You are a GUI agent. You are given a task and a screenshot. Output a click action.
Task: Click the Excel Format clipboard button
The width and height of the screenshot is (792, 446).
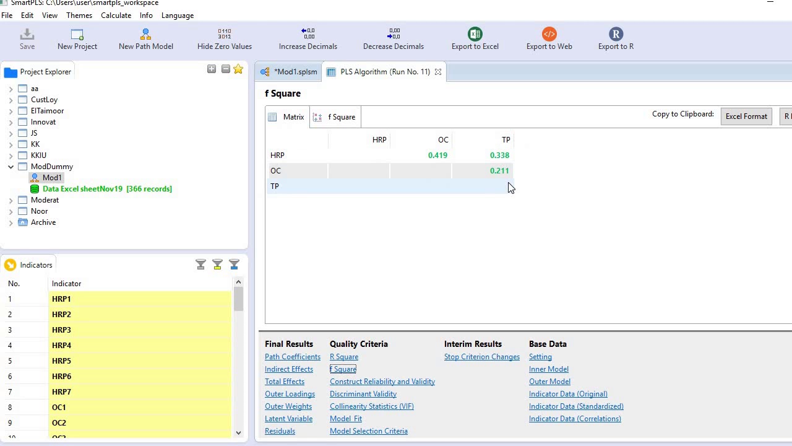pyautogui.click(x=746, y=116)
